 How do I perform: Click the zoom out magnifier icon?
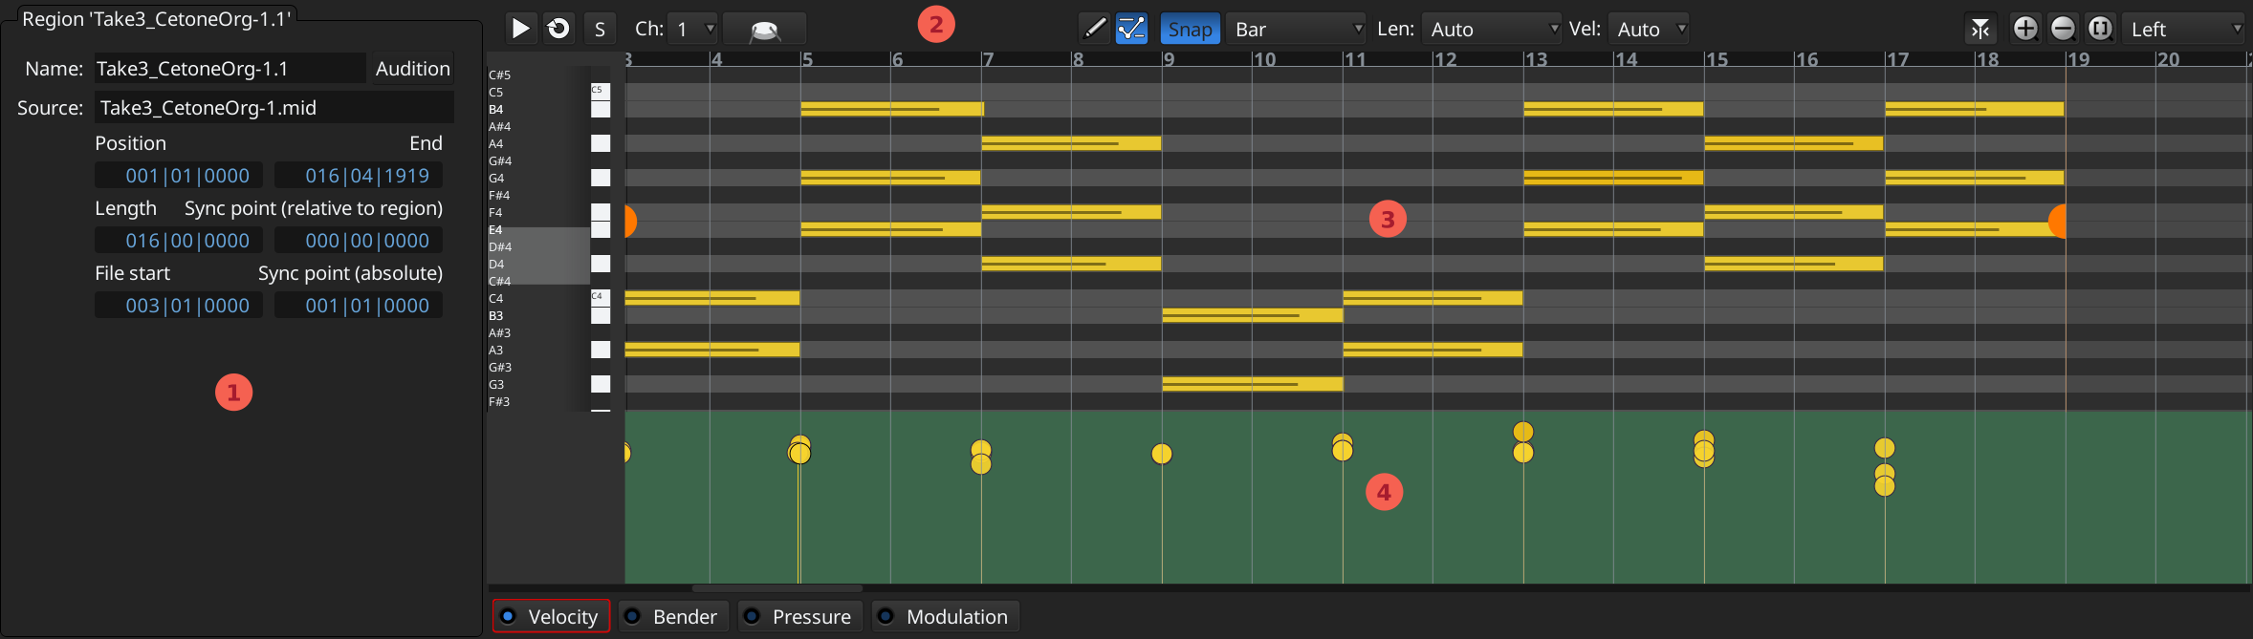pos(2063,29)
